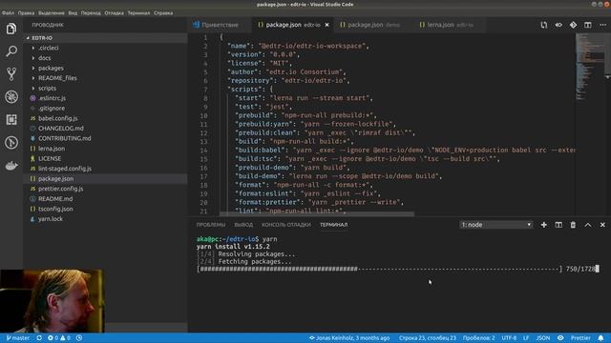Open errors and warnings count in status bar
The image size is (611, 343).
point(59,338)
